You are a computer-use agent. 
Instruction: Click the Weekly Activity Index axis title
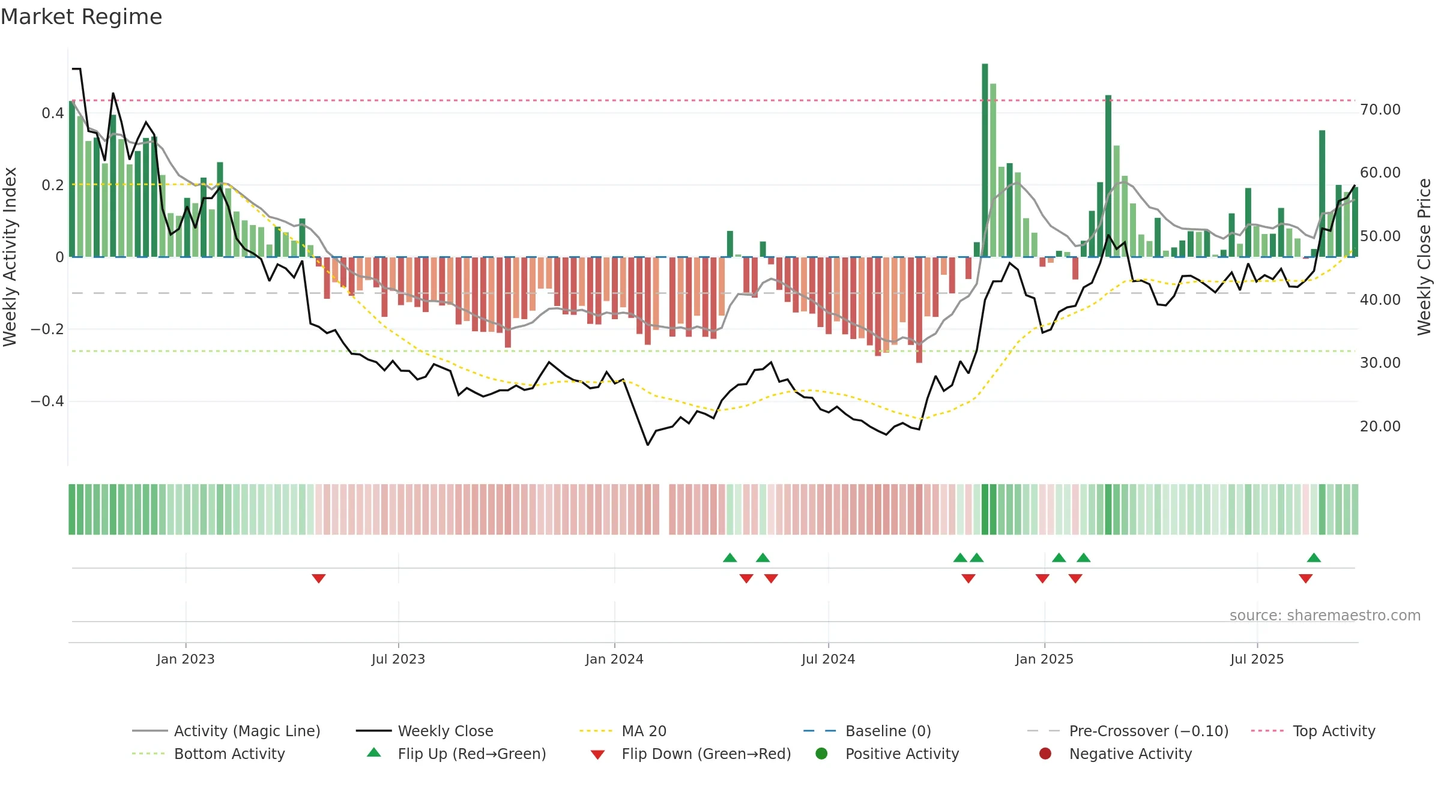click(10, 257)
